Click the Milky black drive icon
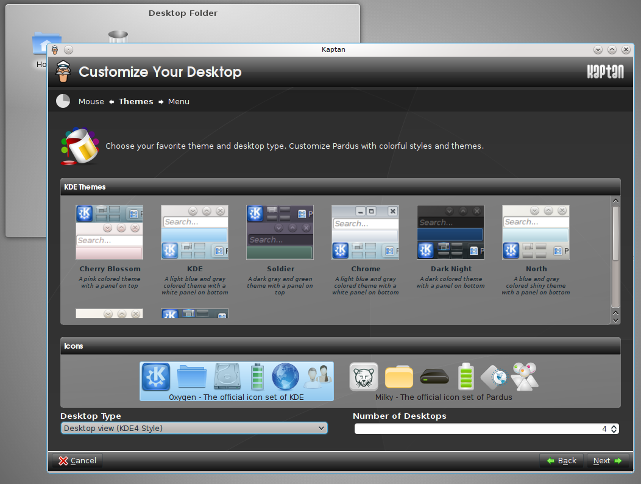641x484 pixels. [434, 376]
